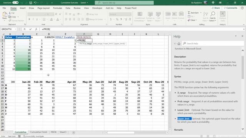This screenshot has height=138, width=246.
Task: Switch to the Insert ribbon tab
Action: (x=23, y=8)
